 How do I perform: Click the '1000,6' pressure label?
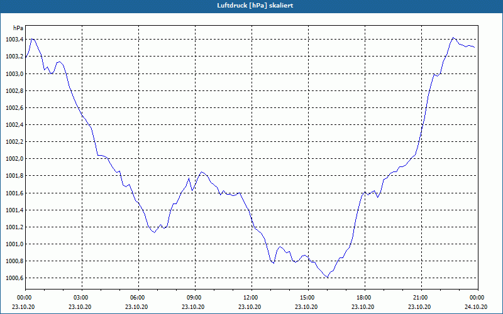click(x=14, y=278)
